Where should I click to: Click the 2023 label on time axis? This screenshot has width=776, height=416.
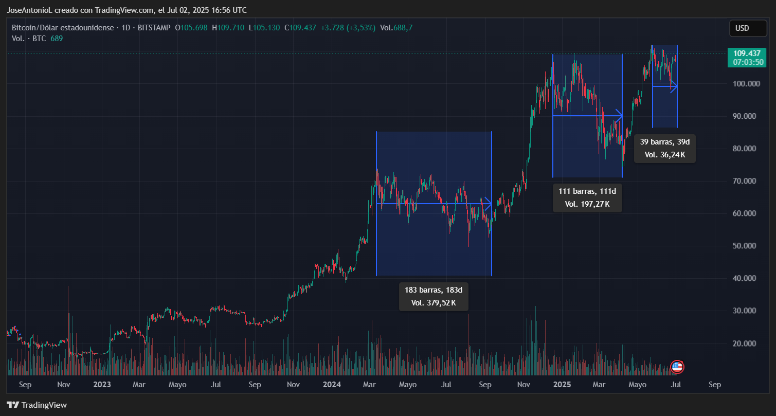point(102,385)
